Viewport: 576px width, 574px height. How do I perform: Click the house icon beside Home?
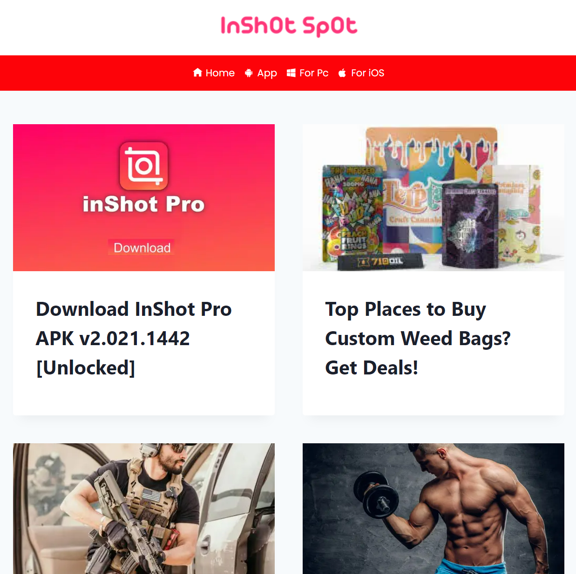(197, 73)
